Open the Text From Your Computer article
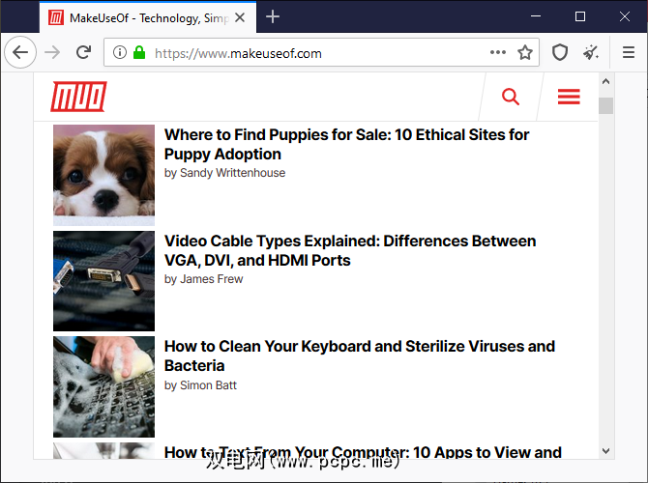The height and width of the screenshot is (483, 648). (x=363, y=452)
